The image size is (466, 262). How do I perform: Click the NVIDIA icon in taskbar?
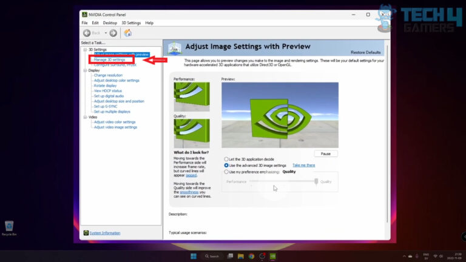point(272,256)
